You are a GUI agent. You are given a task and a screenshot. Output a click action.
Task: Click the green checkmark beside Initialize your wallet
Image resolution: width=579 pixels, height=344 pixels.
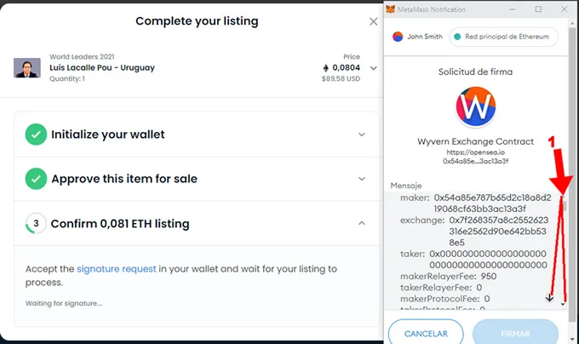pyautogui.click(x=36, y=135)
